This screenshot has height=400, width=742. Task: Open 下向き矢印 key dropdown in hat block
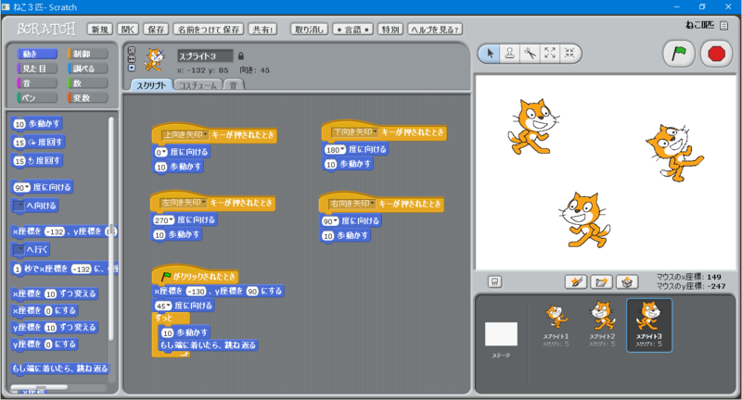coord(355,132)
